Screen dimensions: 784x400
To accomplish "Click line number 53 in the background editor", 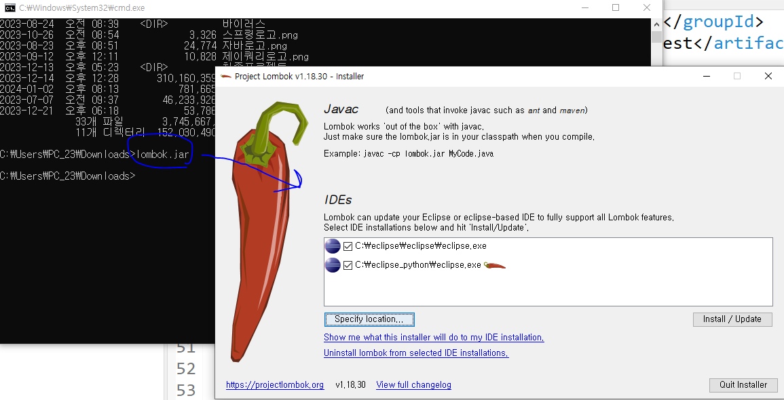I will [186, 390].
